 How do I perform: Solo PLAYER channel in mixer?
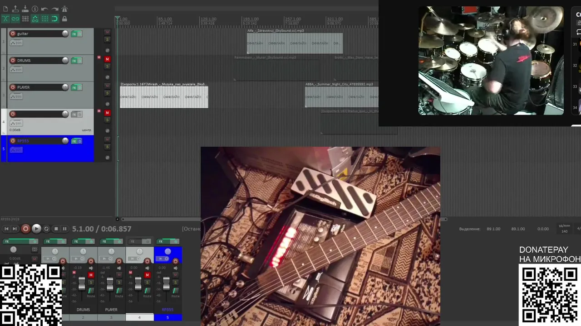click(119, 283)
